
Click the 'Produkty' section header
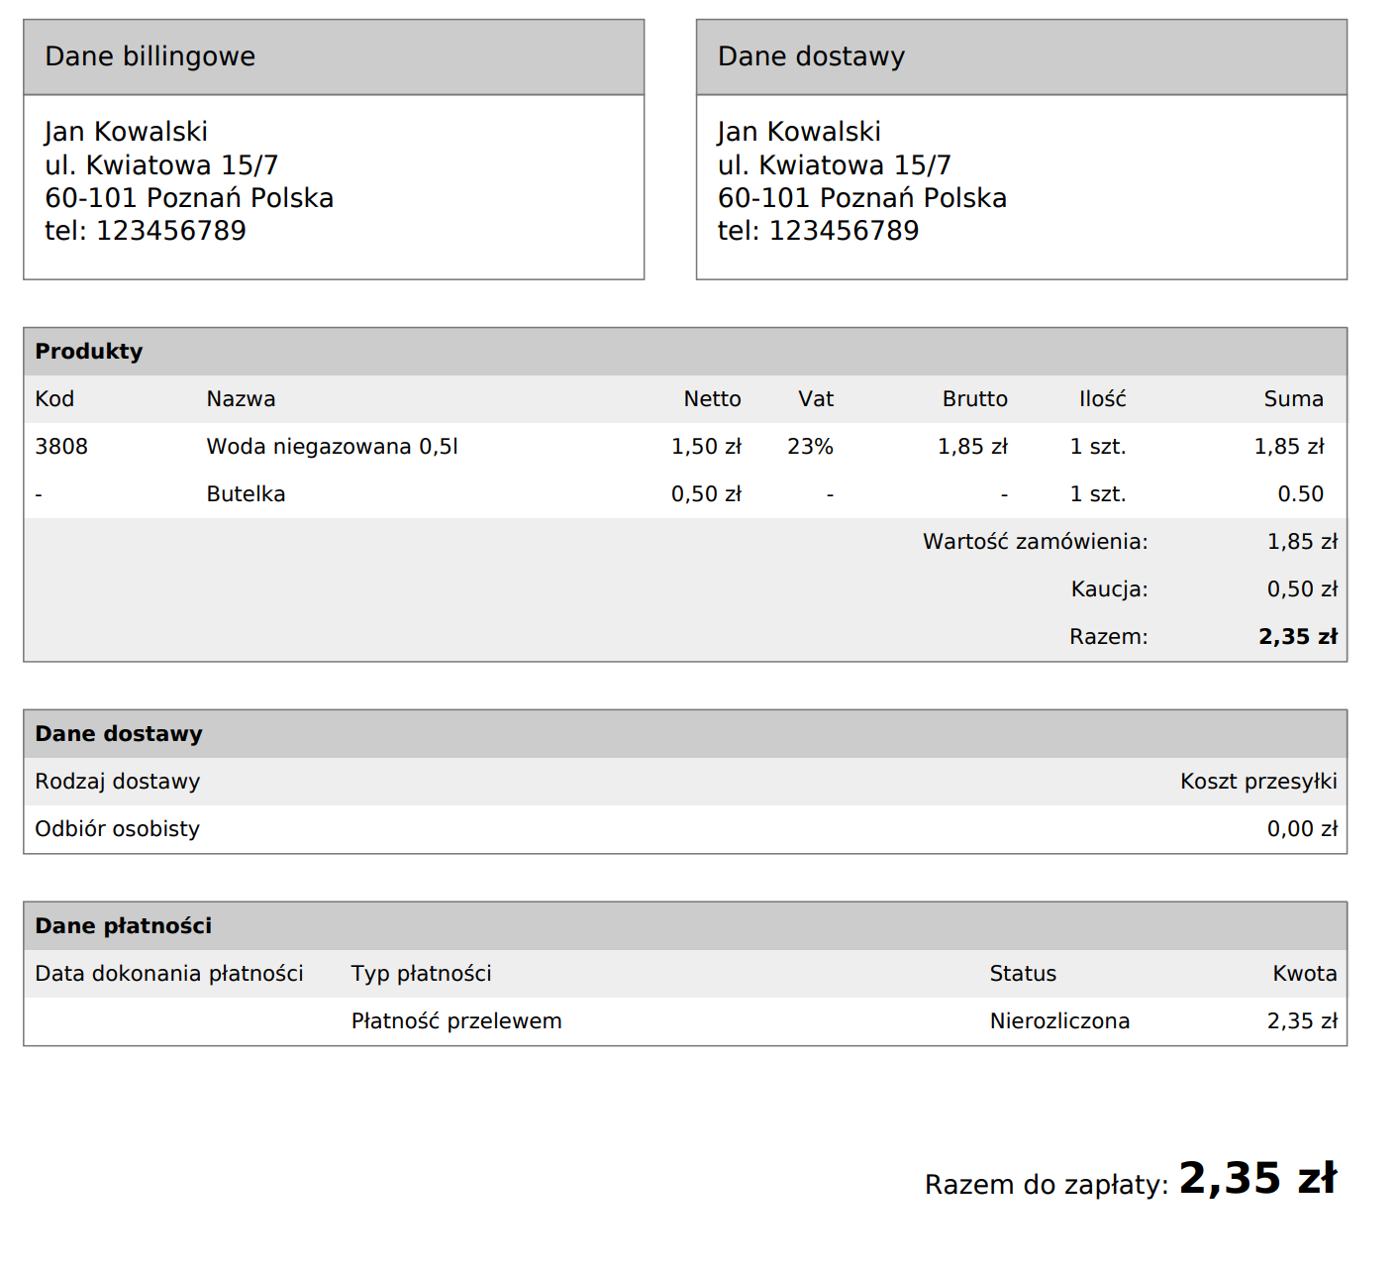(89, 352)
